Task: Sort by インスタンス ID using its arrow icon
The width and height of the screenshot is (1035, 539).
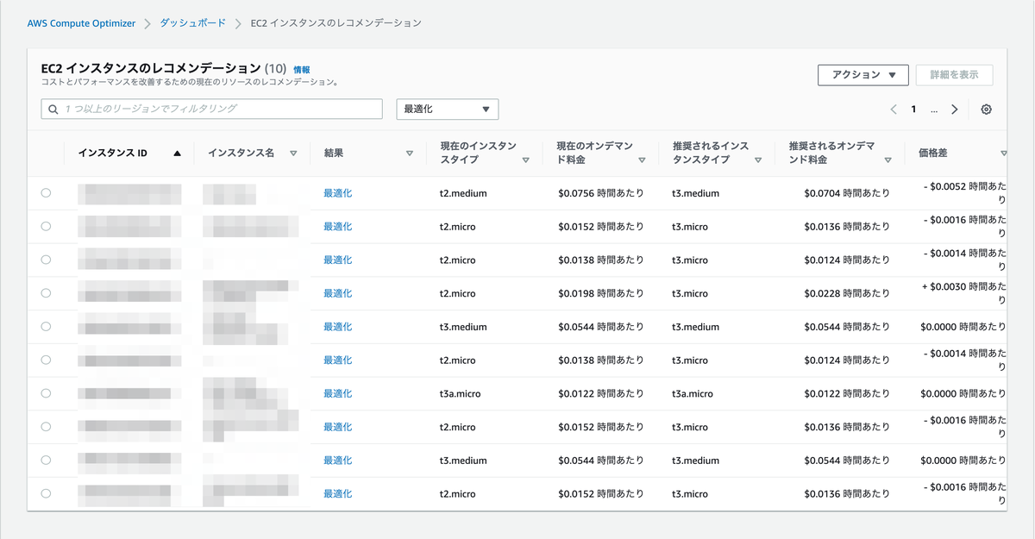Action: (177, 154)
